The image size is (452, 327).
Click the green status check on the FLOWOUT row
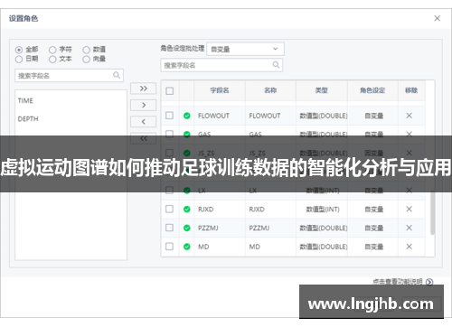point(187,116)
